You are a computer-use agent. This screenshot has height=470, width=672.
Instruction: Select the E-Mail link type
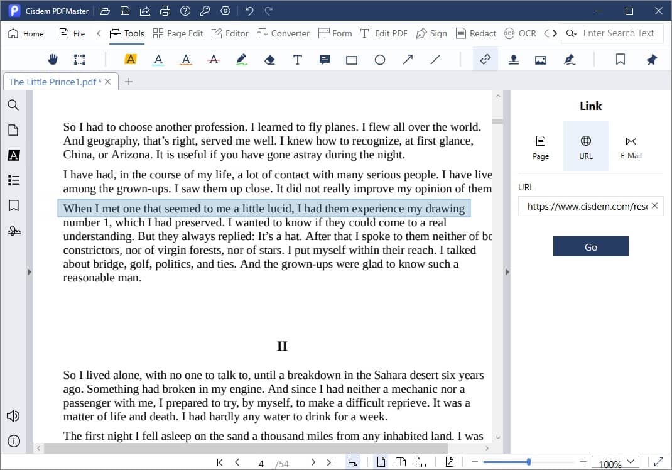[631, 145]
